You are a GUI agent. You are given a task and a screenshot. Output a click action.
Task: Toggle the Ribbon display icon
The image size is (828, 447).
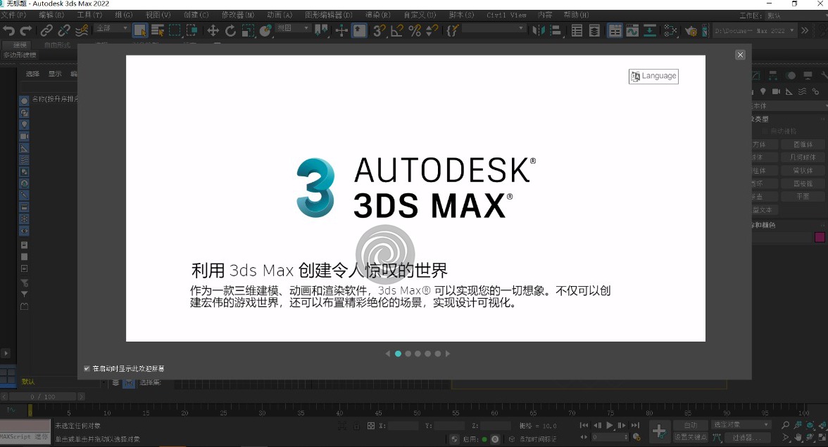[615, 31]
